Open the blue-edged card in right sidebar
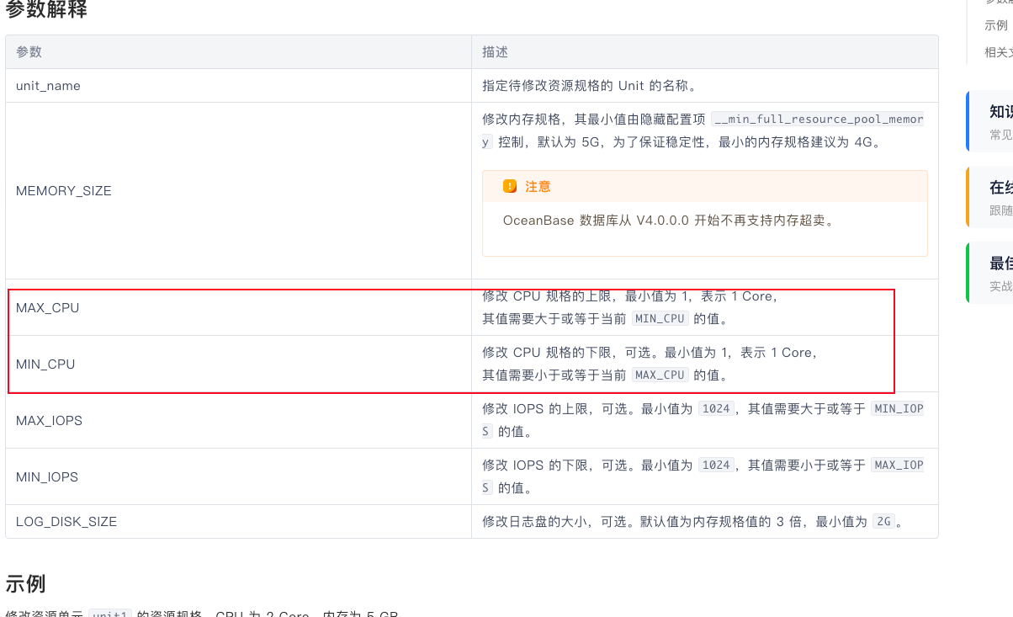The width and height of the screenshot is (1013, 617). (990, 121)
